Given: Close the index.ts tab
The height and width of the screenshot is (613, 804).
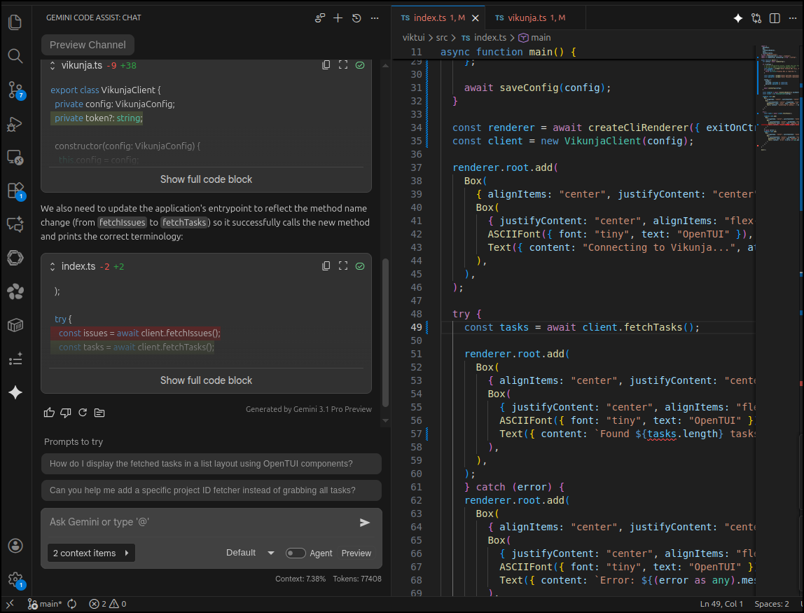Looking at the screenshot, I should click(x=476, y=18).
